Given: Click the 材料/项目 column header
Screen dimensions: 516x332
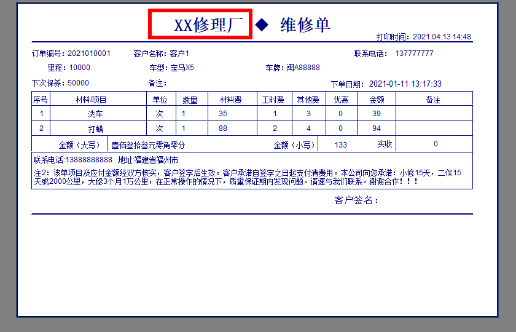Looking at the screenshot, I should [x=91, y=100].
